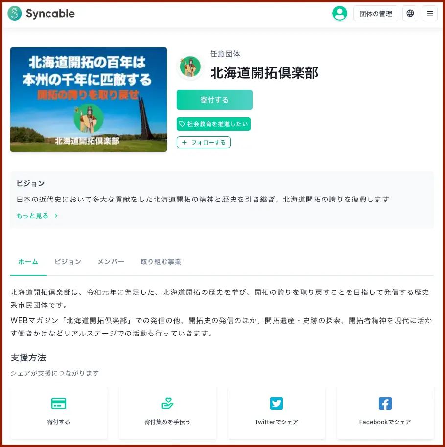Screen dimensions: 445x447
Task: Click the chevron beside もっと見る
Action: click(x=56, y=216)
